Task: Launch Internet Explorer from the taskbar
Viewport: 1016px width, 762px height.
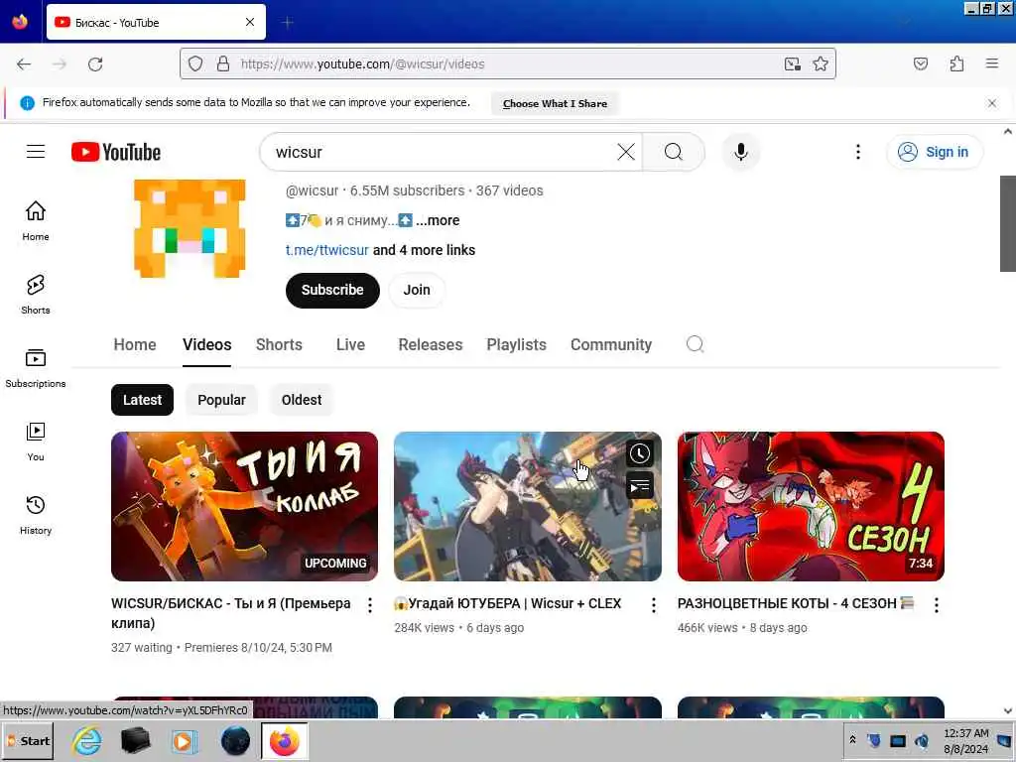Action: pos(87,740)
